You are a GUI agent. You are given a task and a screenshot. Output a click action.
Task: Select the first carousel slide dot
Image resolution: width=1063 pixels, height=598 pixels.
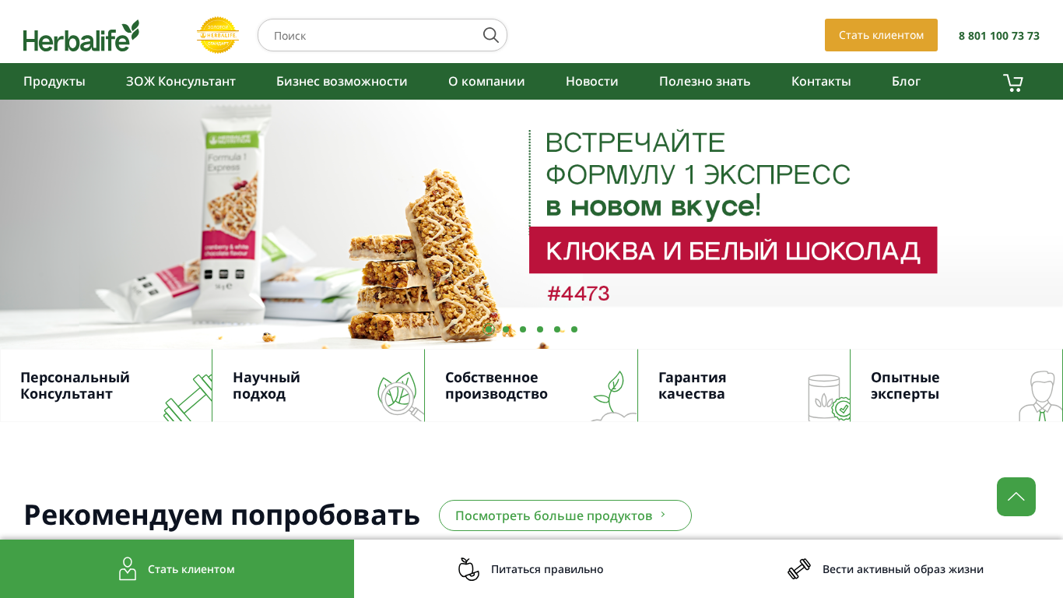coord(489,329)
